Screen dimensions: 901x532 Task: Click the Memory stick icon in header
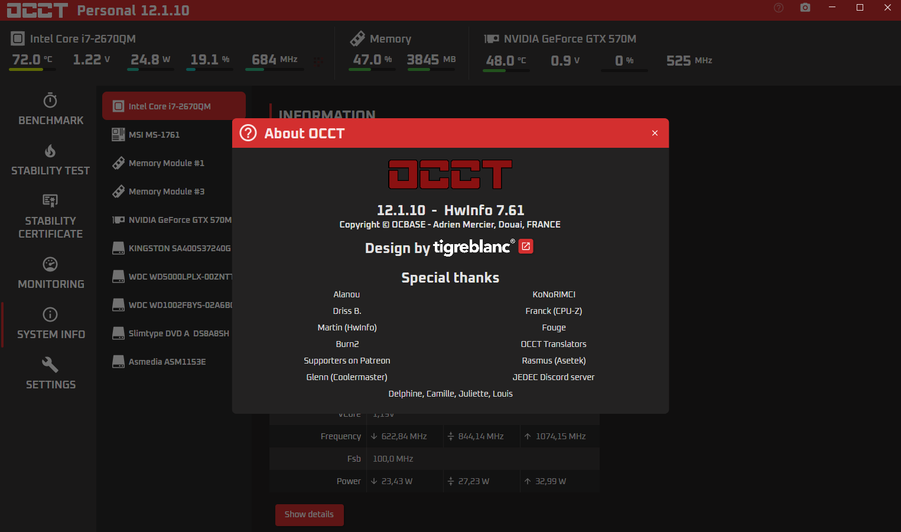click(357, 39)
